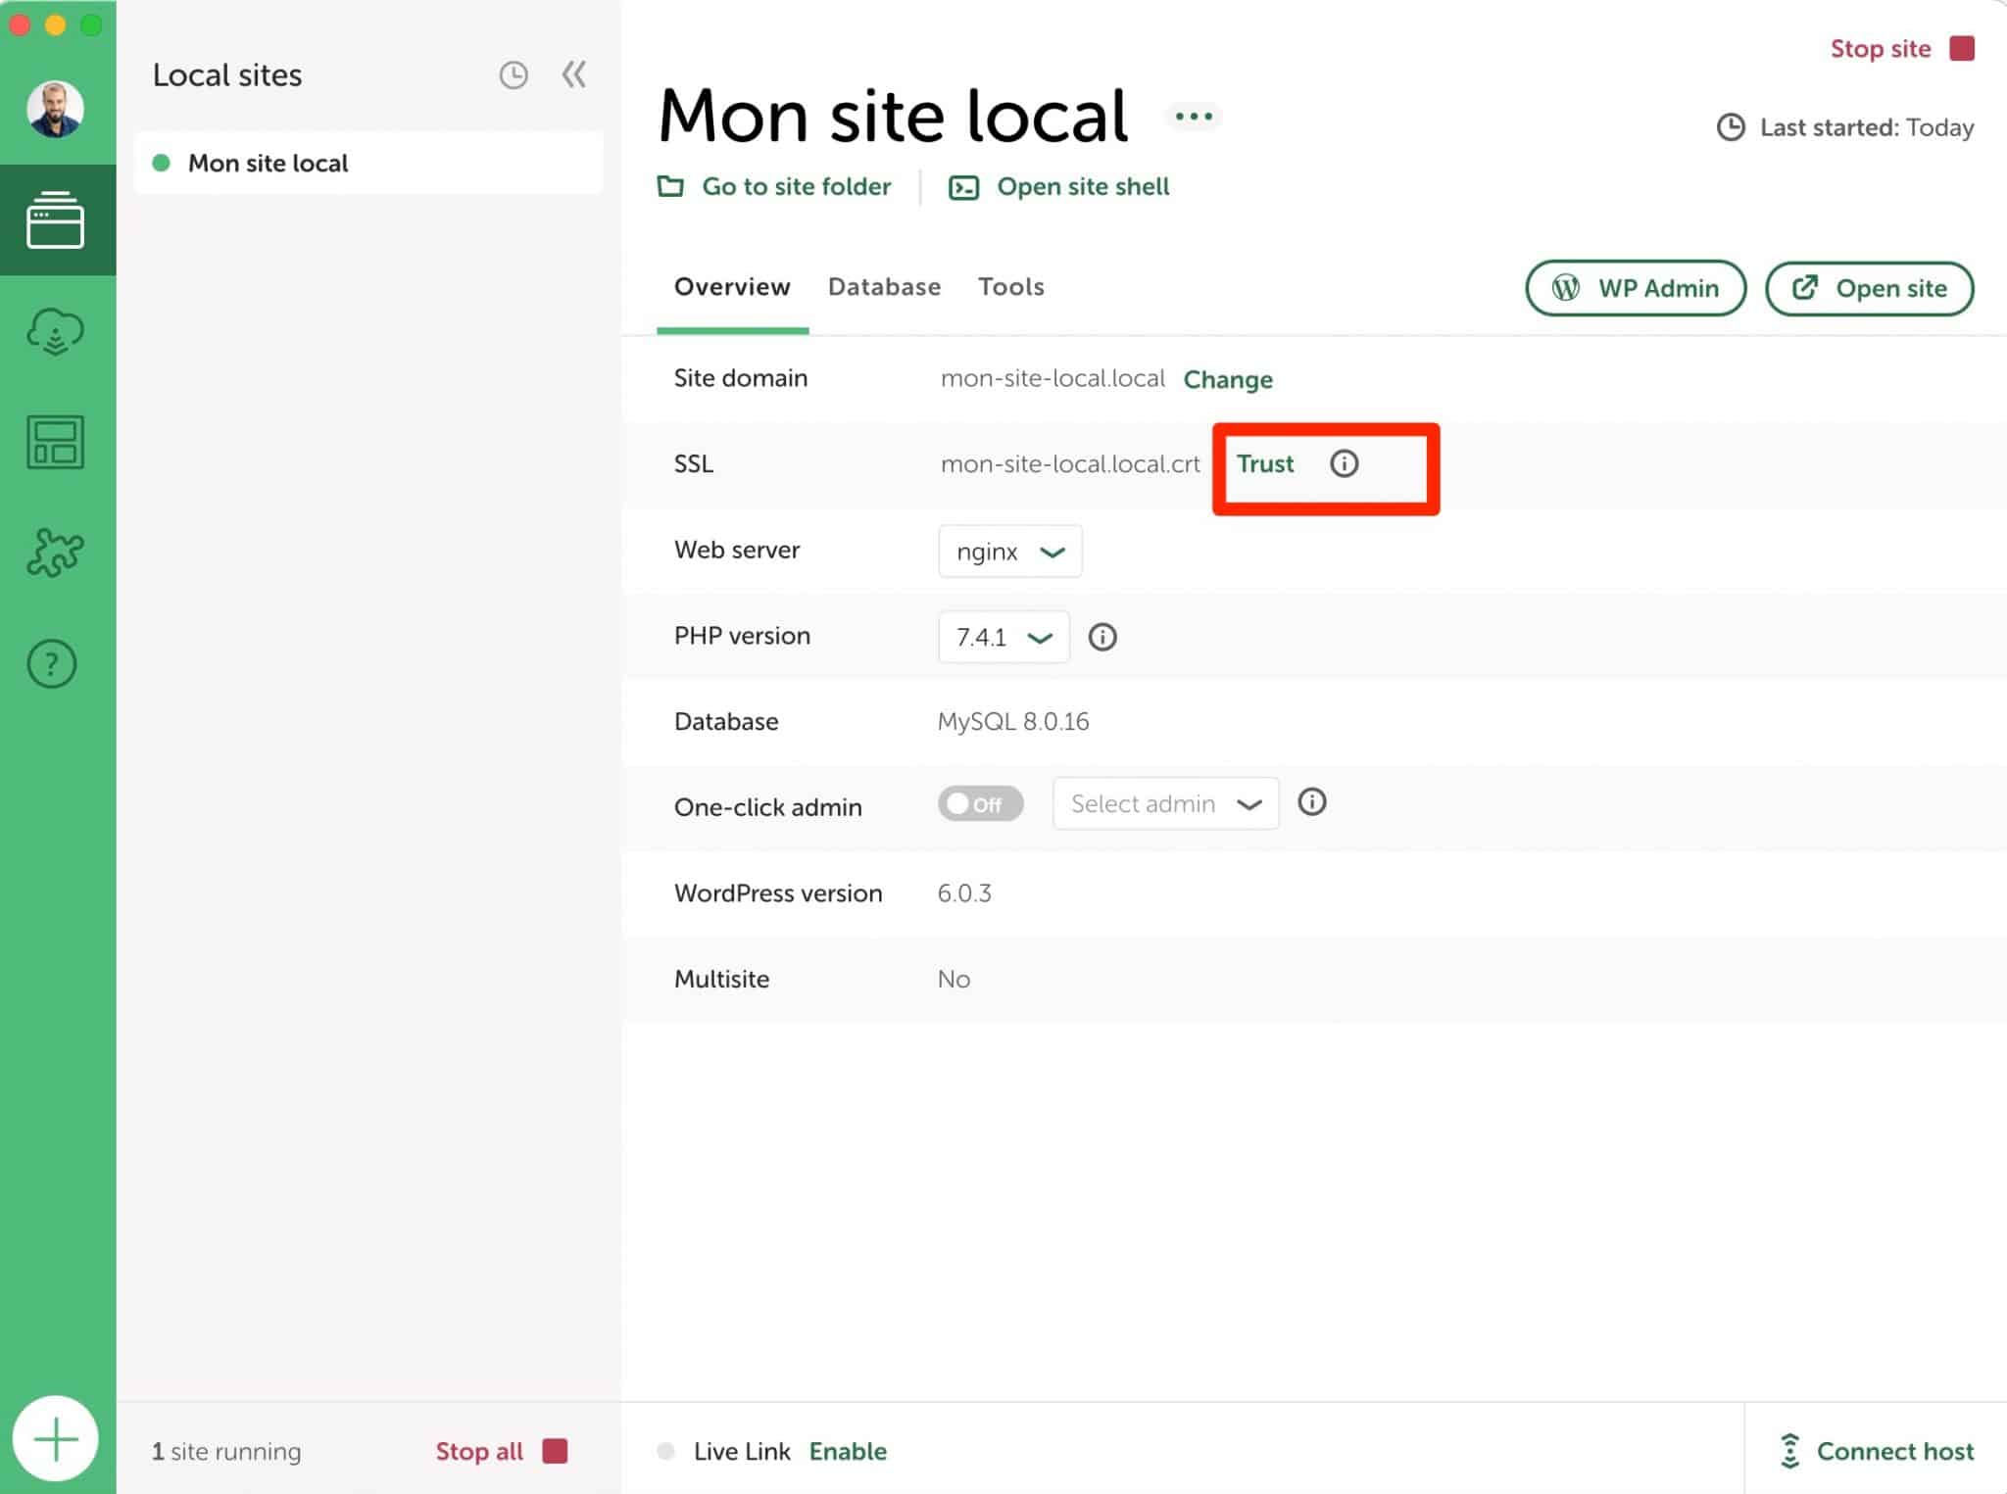Add a new site with plus button
2007x1494 pixels.
pyautogui.click(x=56, y=1439)
